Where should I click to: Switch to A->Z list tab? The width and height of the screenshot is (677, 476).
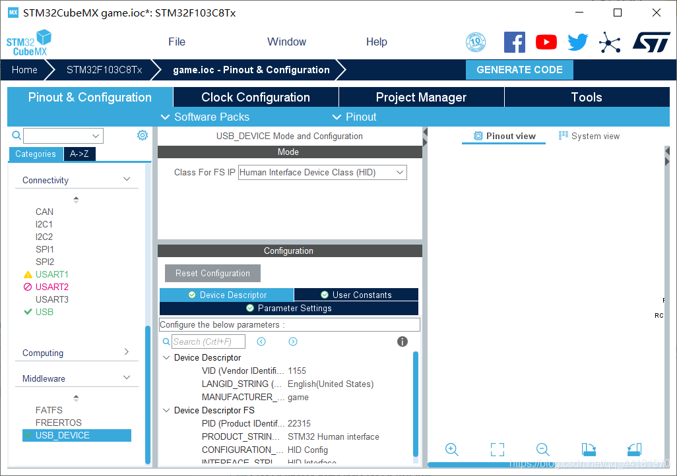coord(79,154)
